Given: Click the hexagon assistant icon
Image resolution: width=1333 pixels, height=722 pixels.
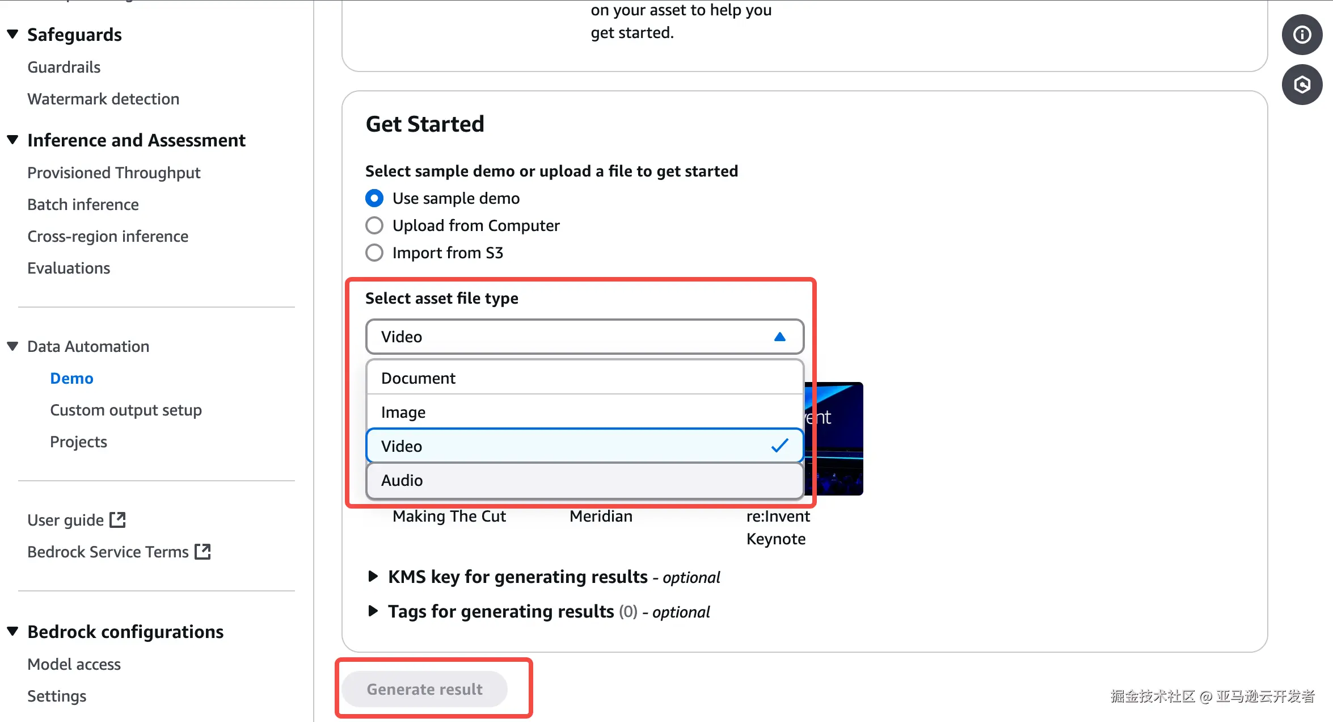Looking at the screenshot, I should coord(1302,85).
